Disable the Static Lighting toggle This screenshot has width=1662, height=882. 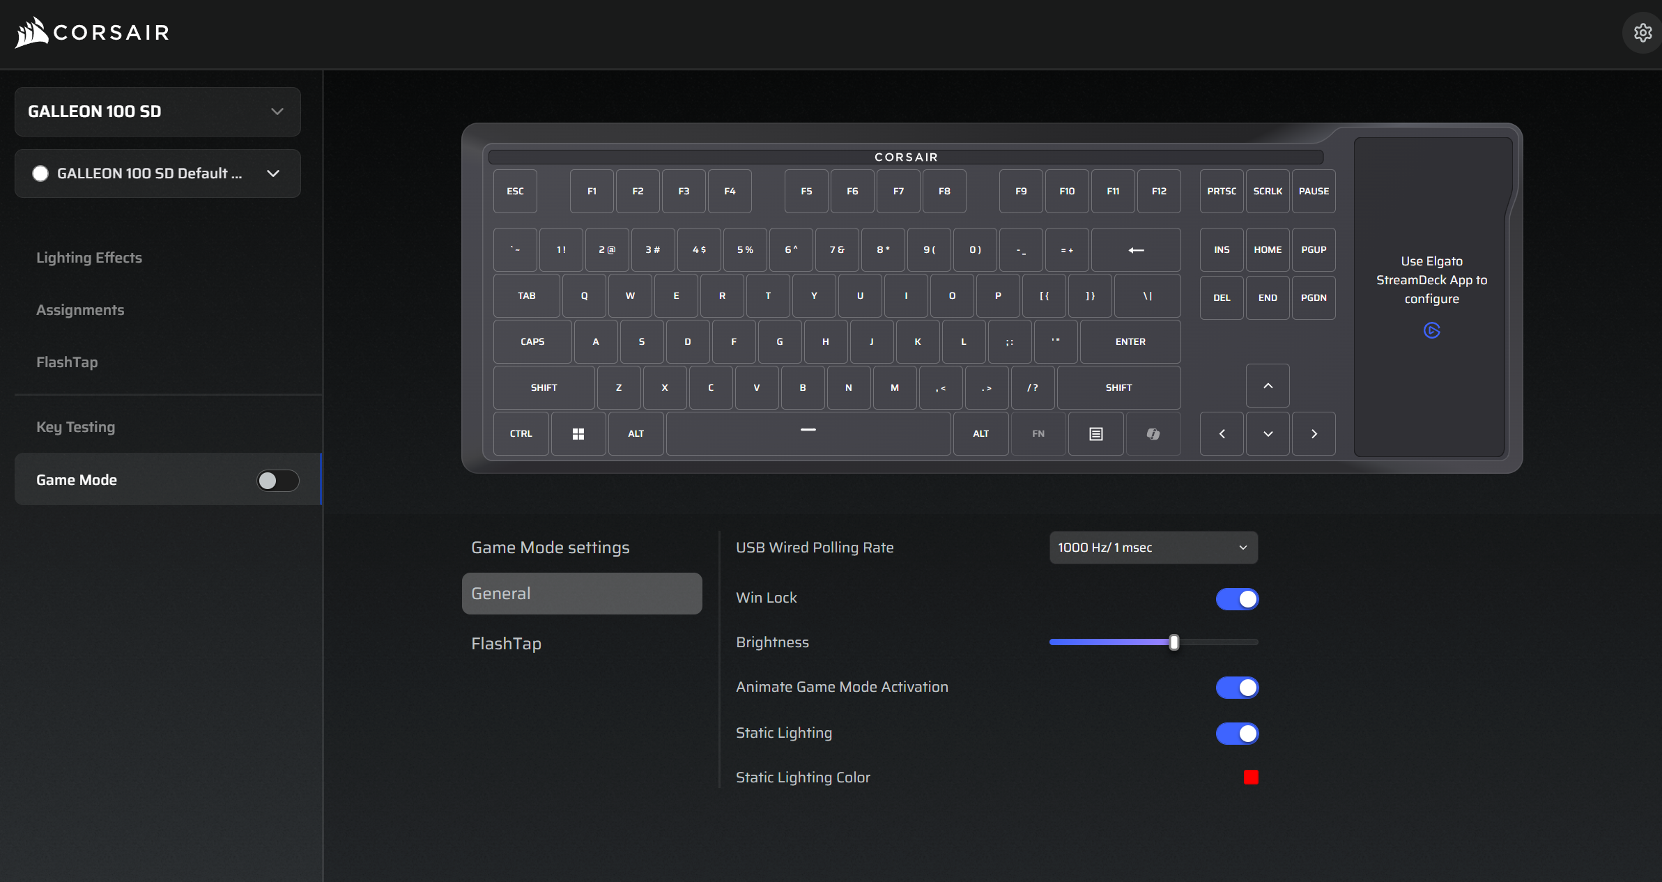click(x=1237, y=733)
